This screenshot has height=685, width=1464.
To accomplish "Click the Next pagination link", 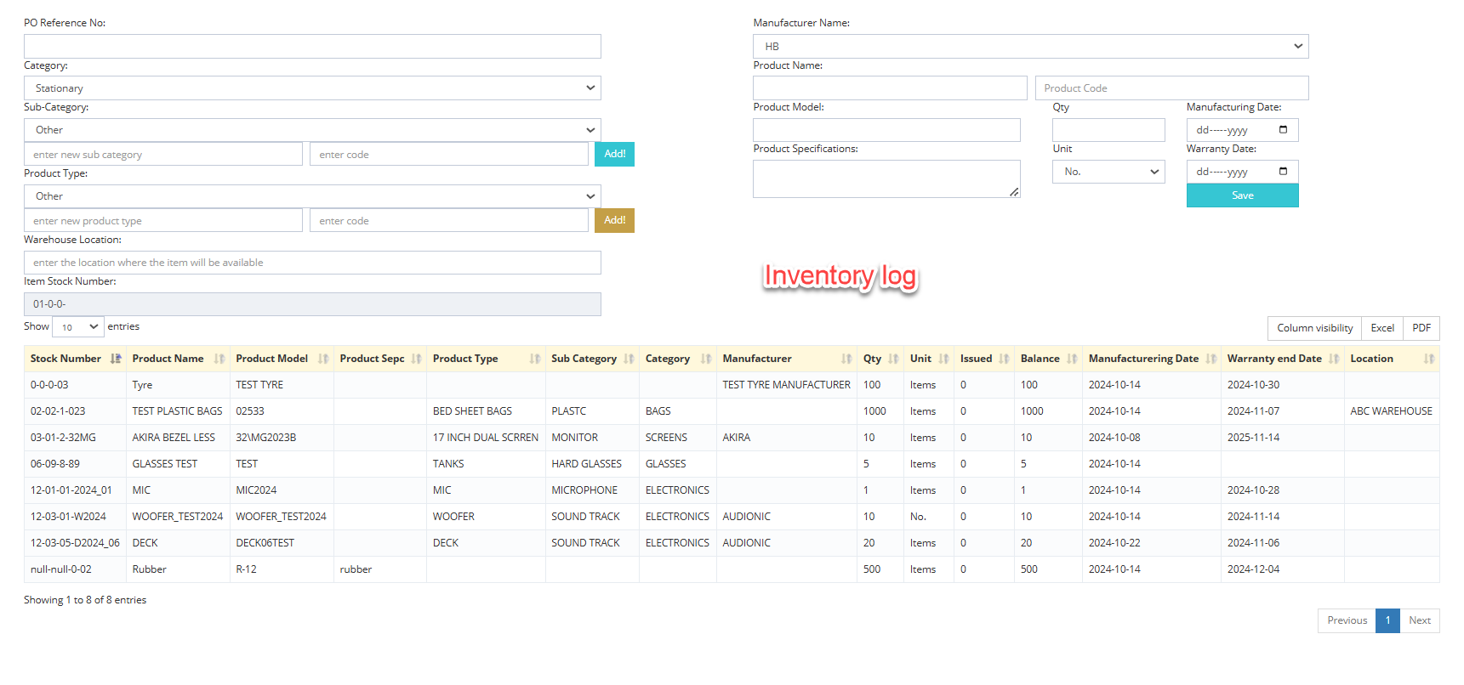I will pyautogui.click(x=1419, y=620).
